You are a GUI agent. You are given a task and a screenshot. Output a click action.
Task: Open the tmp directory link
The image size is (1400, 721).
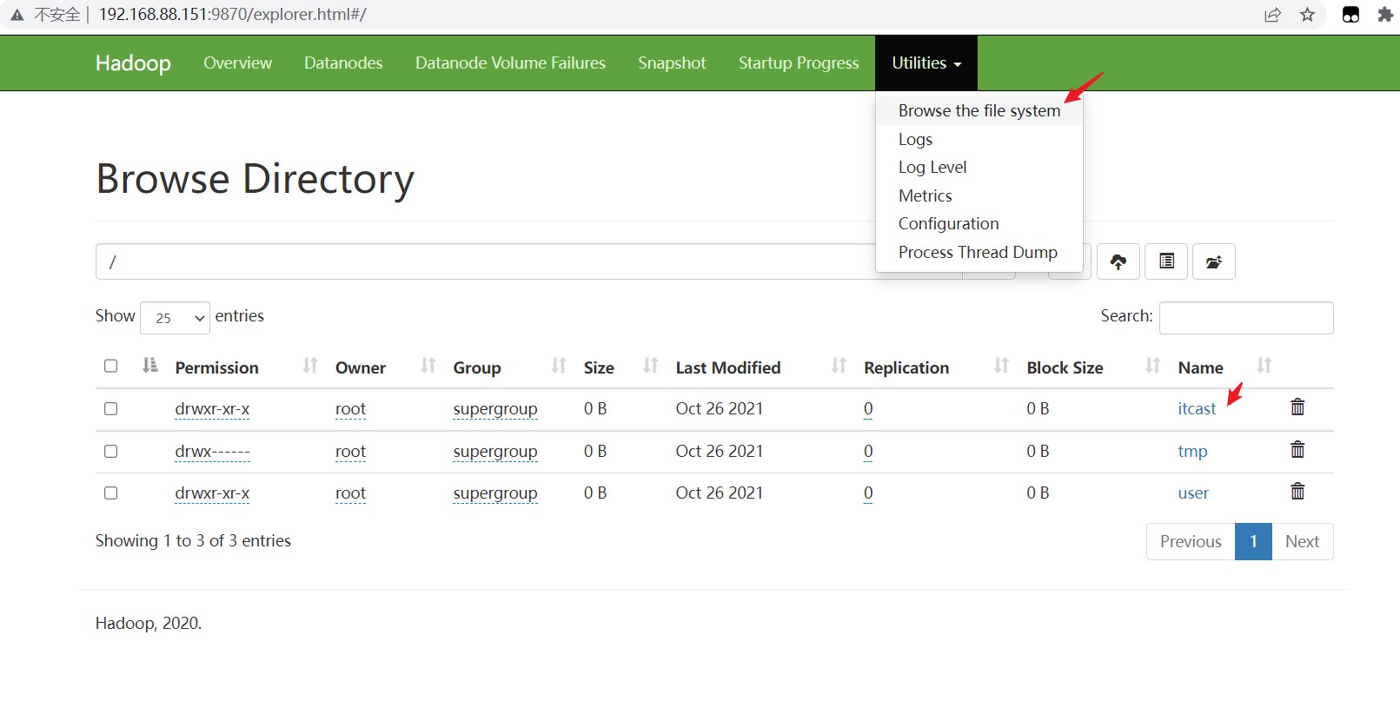[1192, 452]
